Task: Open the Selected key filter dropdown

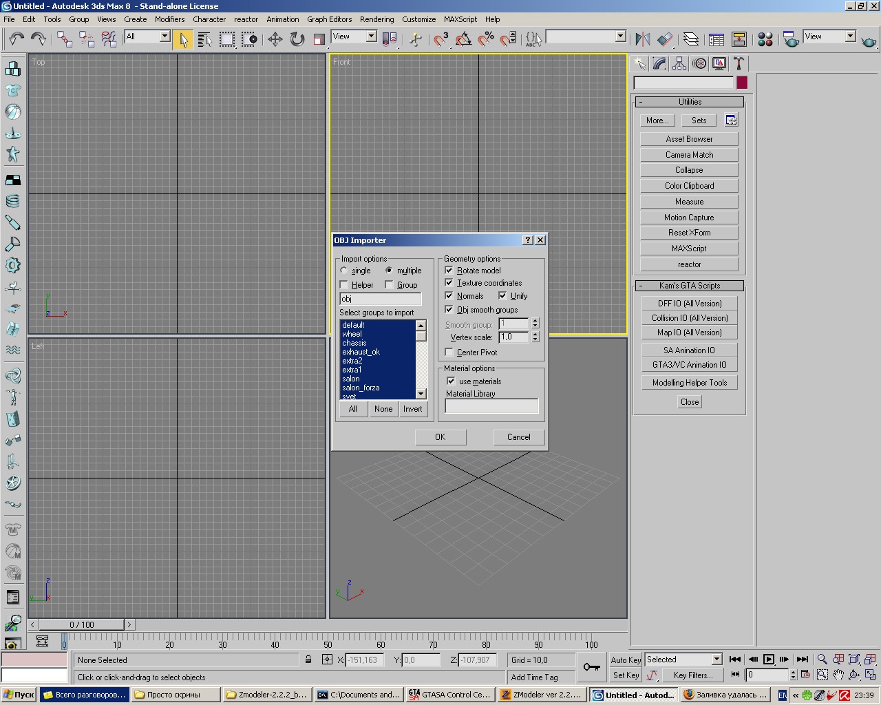Action: [x=717, y=659]
